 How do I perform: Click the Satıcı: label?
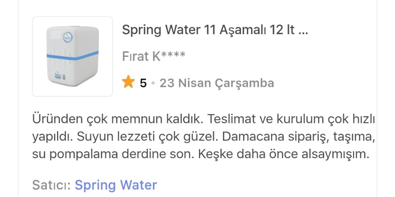(51, 185)
